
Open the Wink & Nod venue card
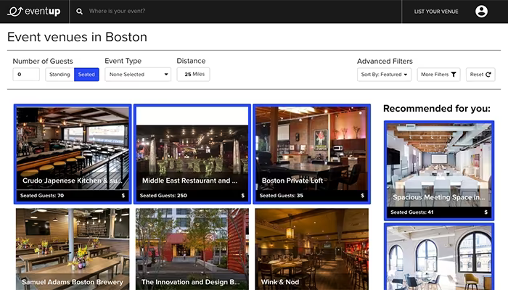coord(311,249)
